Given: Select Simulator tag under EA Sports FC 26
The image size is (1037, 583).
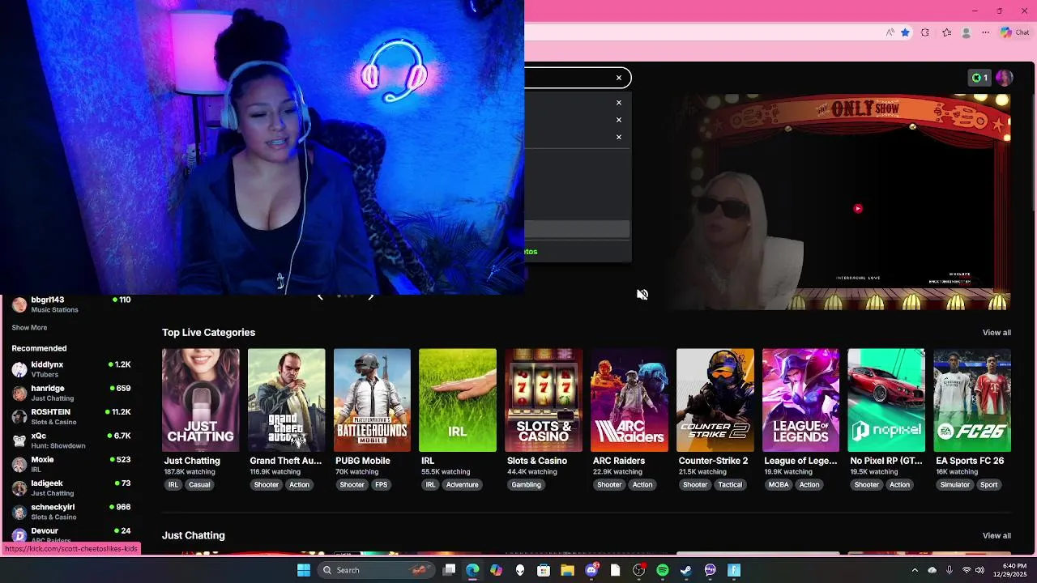Looking at the screenshot, I should (955, 485).
